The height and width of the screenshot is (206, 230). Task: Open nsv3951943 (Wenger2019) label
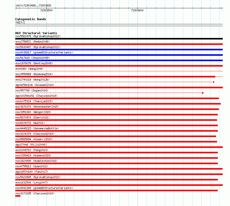tap(33, 112)
